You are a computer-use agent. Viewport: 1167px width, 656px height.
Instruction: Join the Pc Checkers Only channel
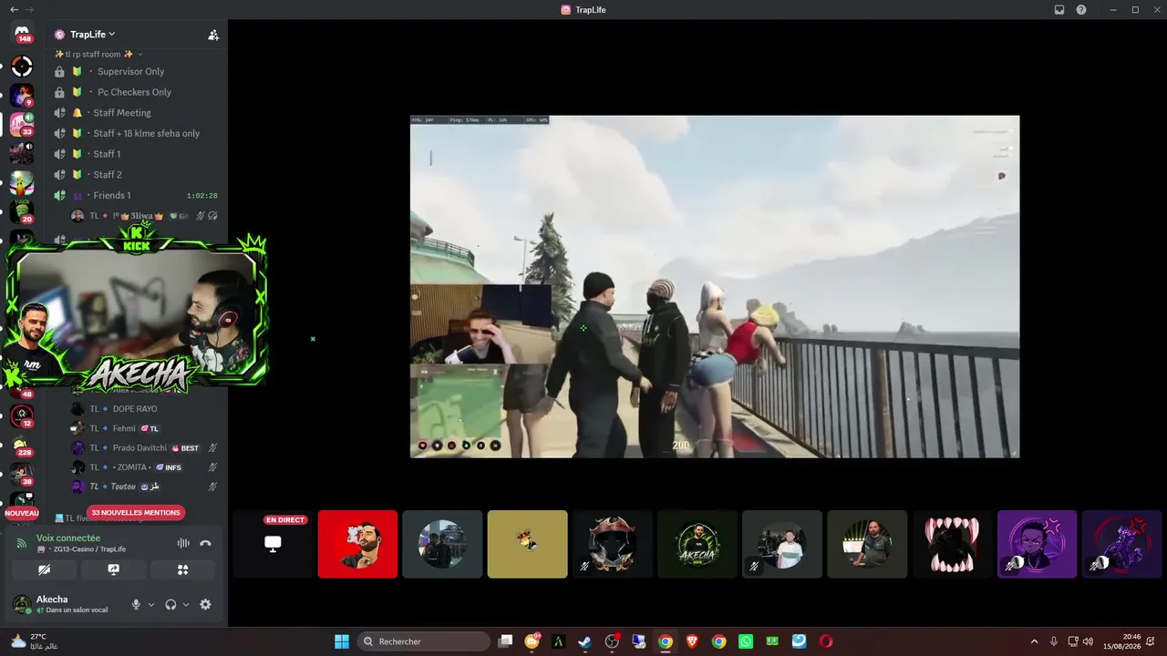point(136,92)
